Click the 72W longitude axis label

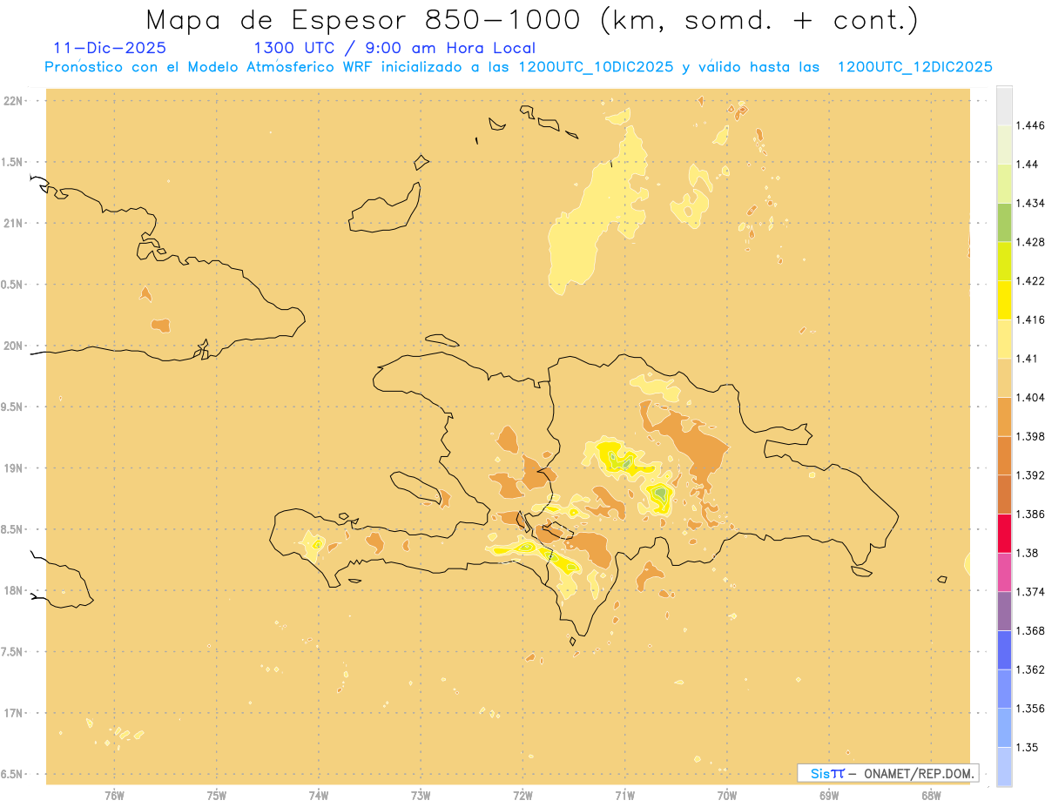pos(522,795)
